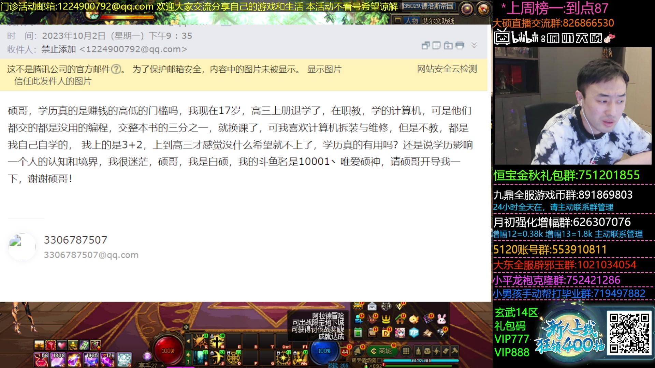The width and height of the screenshot is (655, 368).
Task: Click the save-mail folder icon in the email toolbar
Action: coord(448,45)
